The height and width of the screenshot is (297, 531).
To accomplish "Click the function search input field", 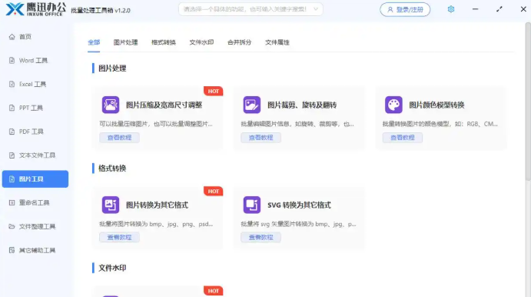I will [x=251, y=9].
